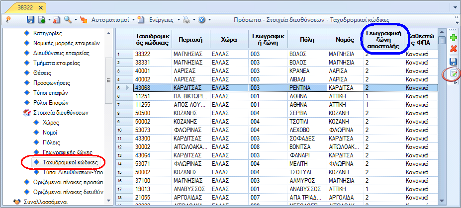Viewport: 461px width, 208px height.
Task: Click the magnifying glass search icon
Action: [68, 20]
